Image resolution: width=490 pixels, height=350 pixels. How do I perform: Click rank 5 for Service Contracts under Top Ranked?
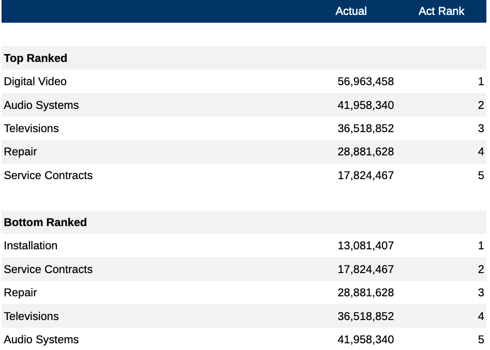click(481, 176)
